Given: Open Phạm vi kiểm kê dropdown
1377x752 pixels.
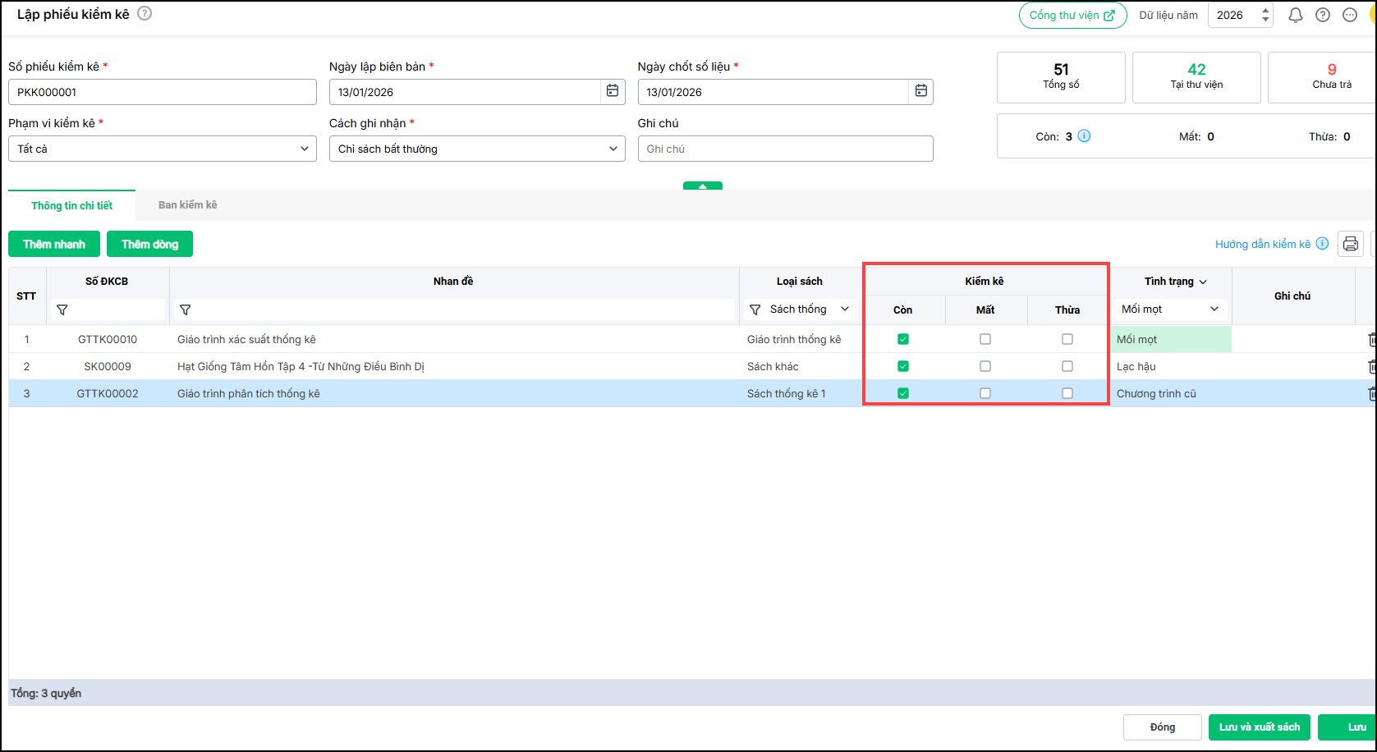Looking at the screenshot, I should point(162,149).
